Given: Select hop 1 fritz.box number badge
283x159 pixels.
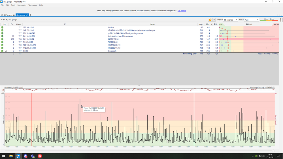Looking at the screenshot, I should tap(2, 27).
